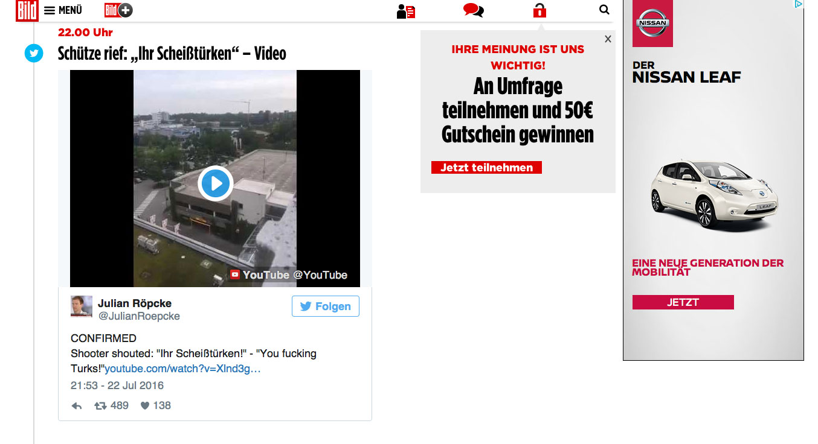The width and height of the screenshot is (818, 444).
Task: Open search with magnifying glass icon
Action: coord(604,10)
